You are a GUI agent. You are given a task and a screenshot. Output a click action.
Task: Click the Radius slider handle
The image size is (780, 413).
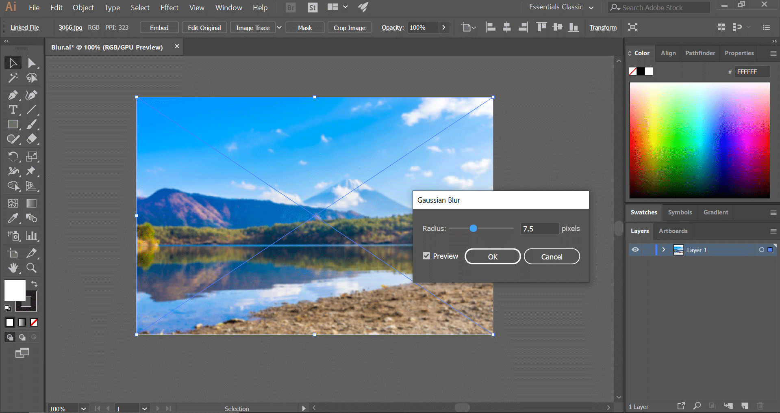[x=473, y=229]
